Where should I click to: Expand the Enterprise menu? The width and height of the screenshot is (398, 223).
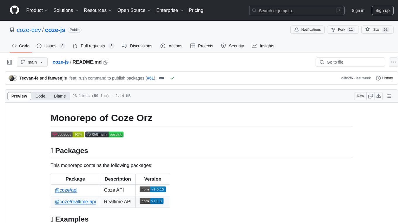coord(170,10)
